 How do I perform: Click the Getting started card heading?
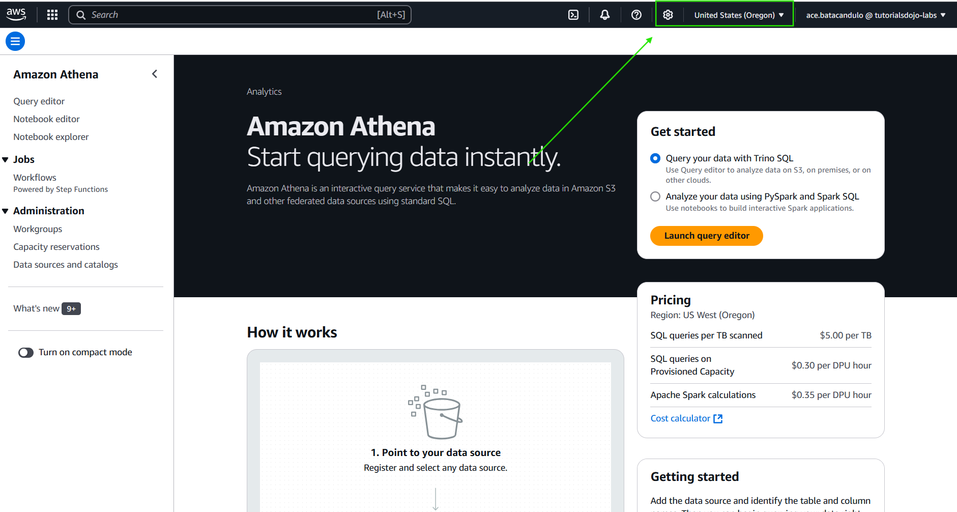694,477
